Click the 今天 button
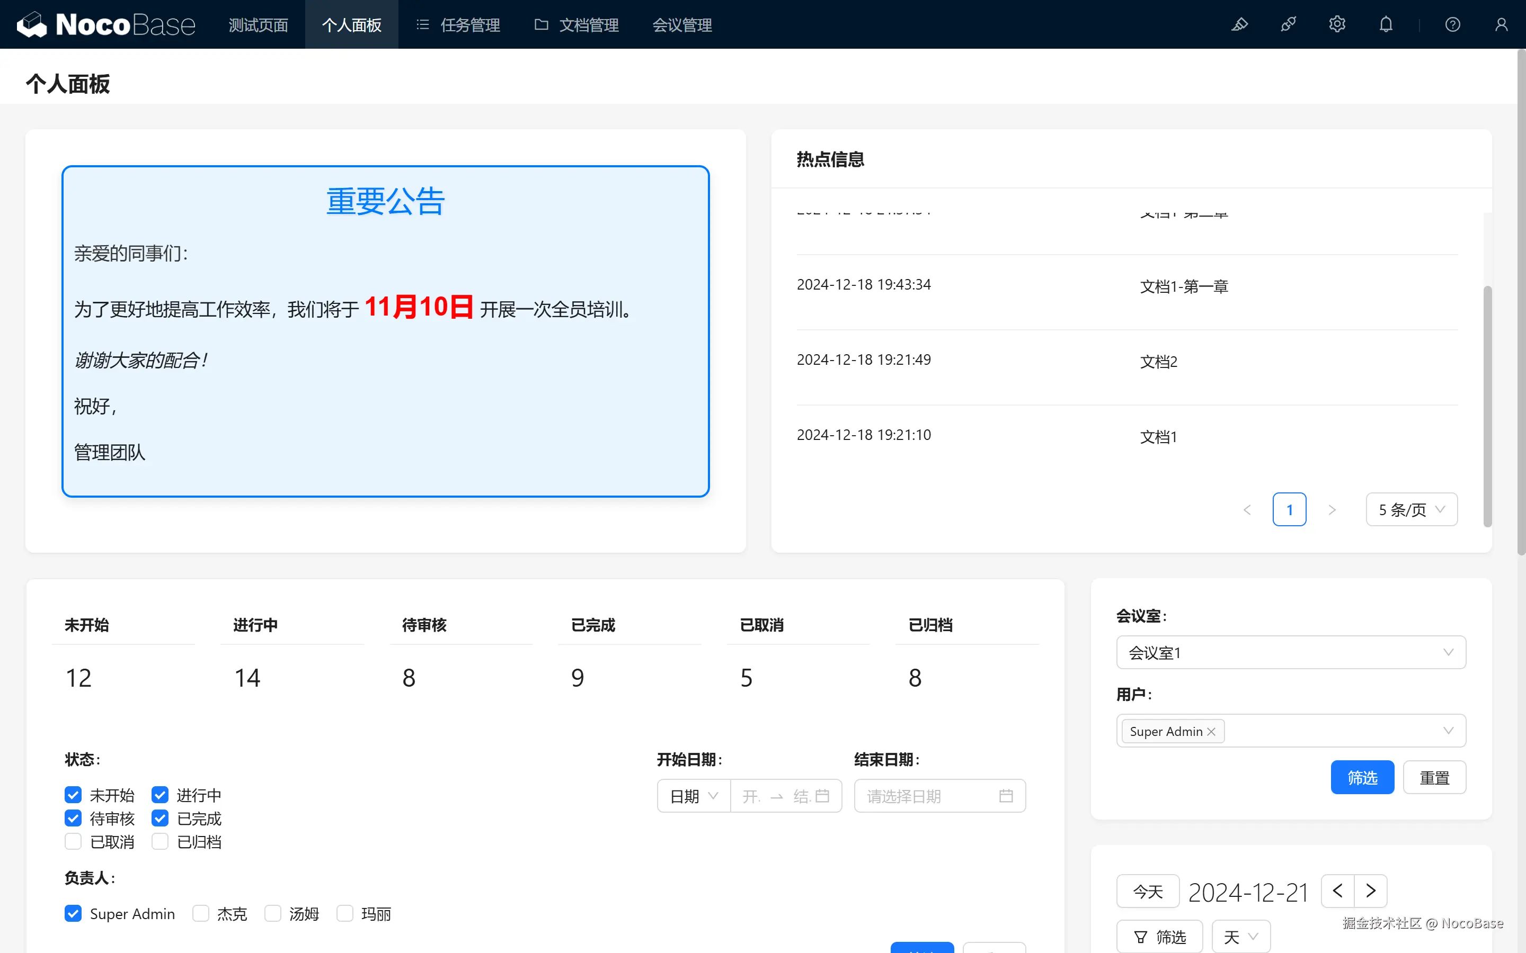1526x953 pixels. click(1147, 891)
